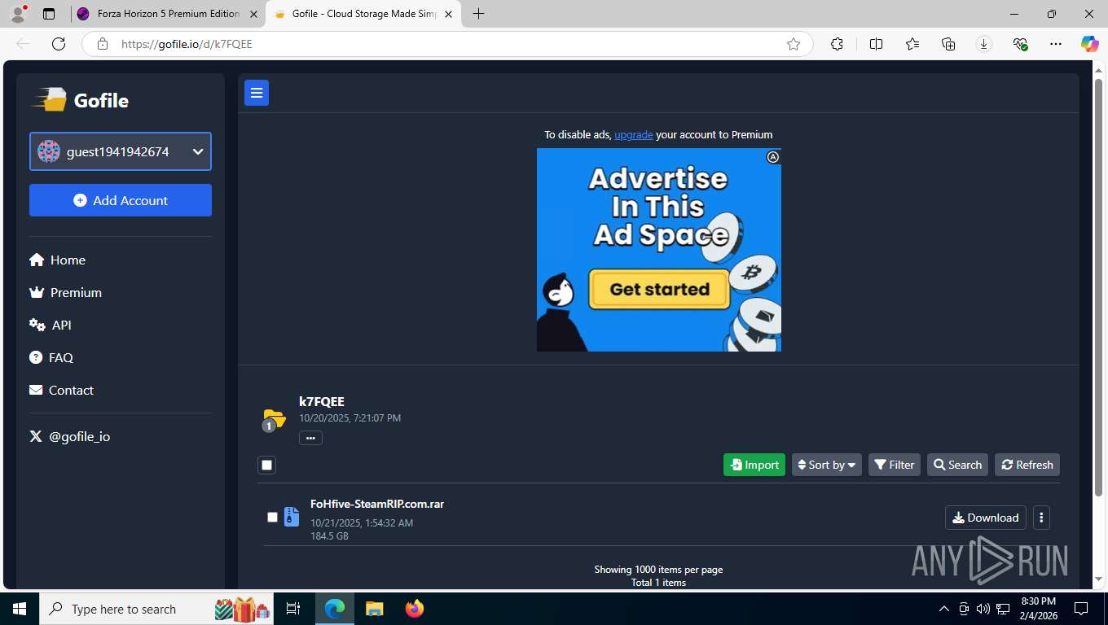Open a new browser tab
This screenshot has height=625, width=1108.
point(478,14)
